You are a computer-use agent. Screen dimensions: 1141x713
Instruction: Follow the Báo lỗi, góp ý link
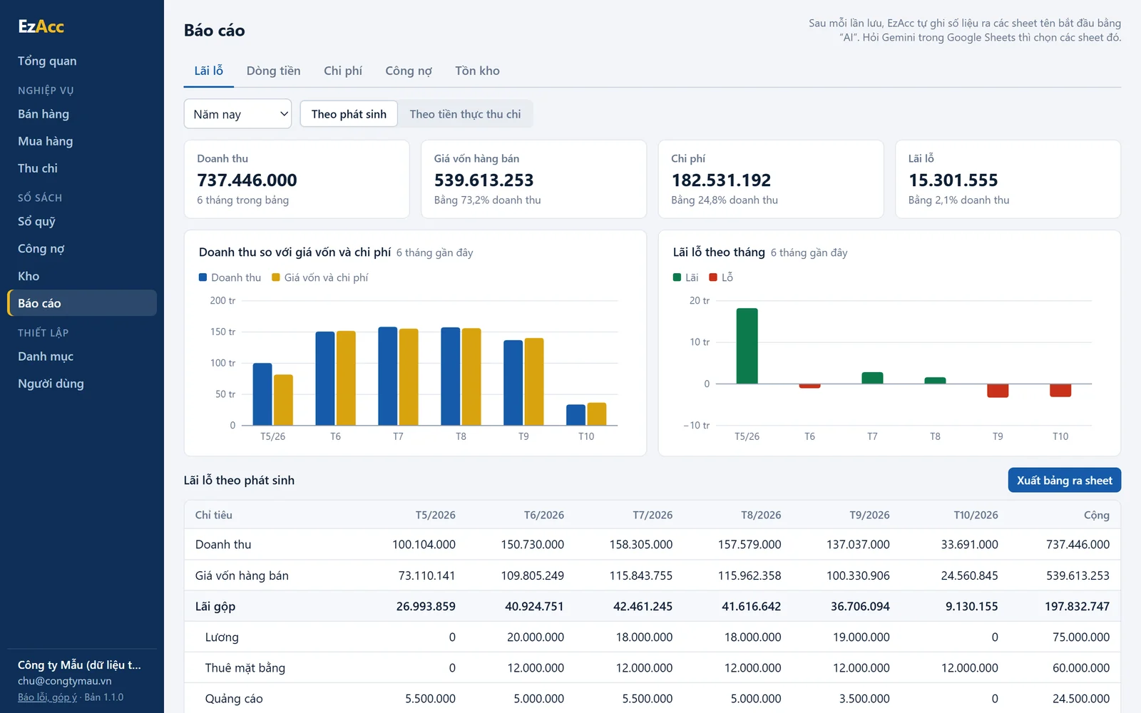47,697
